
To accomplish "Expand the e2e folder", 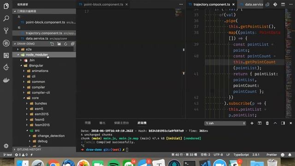I will pyautogui.click(x=18, y=49).
